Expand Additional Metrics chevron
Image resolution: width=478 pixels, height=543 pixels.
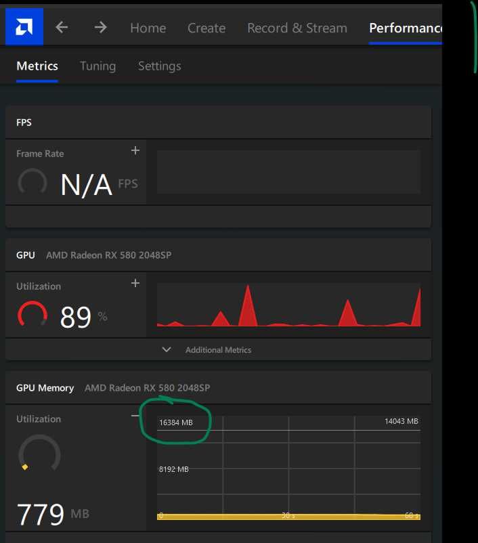pos(167,349)
